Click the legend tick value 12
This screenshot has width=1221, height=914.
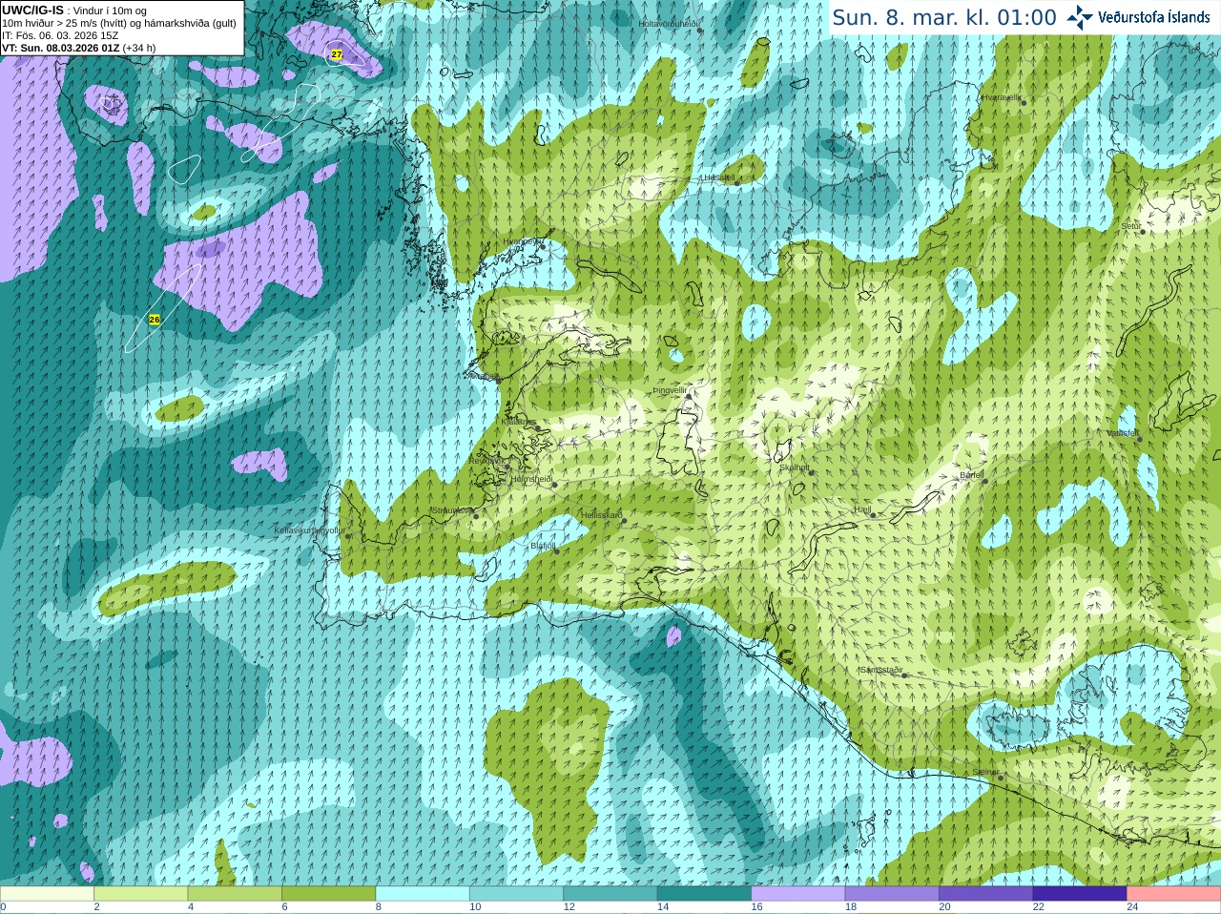coord(569,907)
